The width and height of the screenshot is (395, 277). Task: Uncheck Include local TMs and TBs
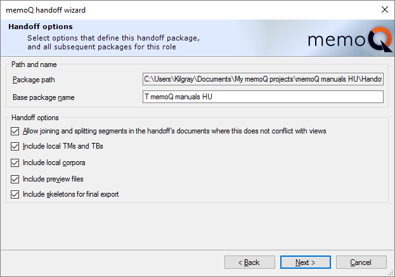point(15,147)
